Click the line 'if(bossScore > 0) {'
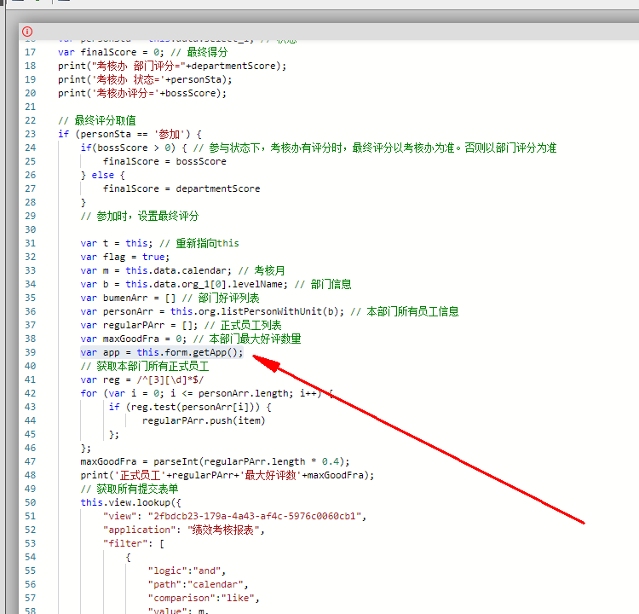 pyautogui.click(x=319, y=148)
